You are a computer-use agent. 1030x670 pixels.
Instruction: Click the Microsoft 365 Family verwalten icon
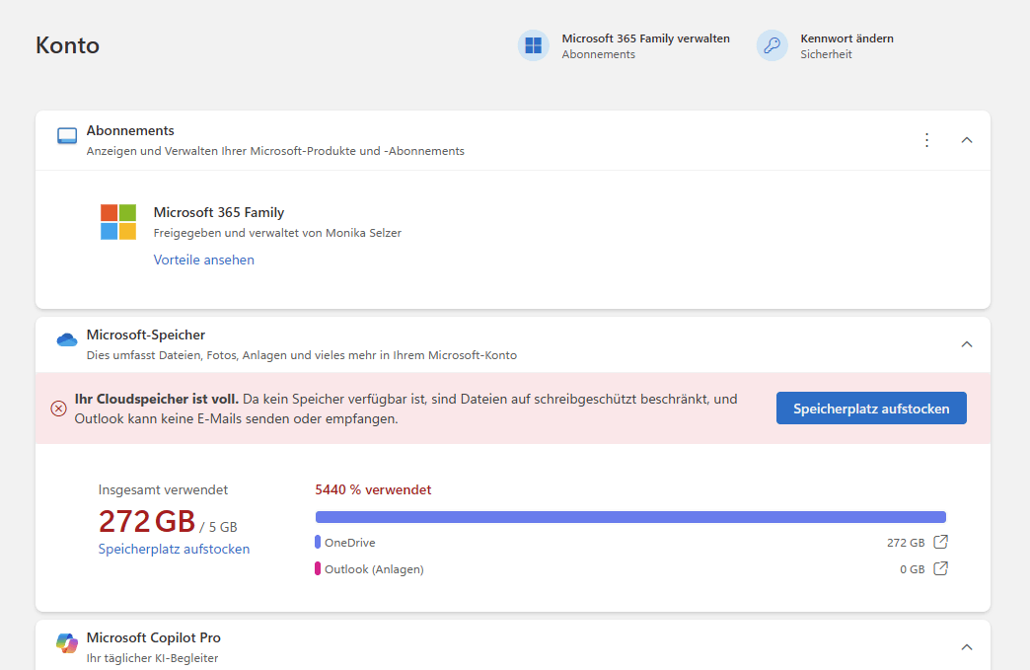[534, 45]
